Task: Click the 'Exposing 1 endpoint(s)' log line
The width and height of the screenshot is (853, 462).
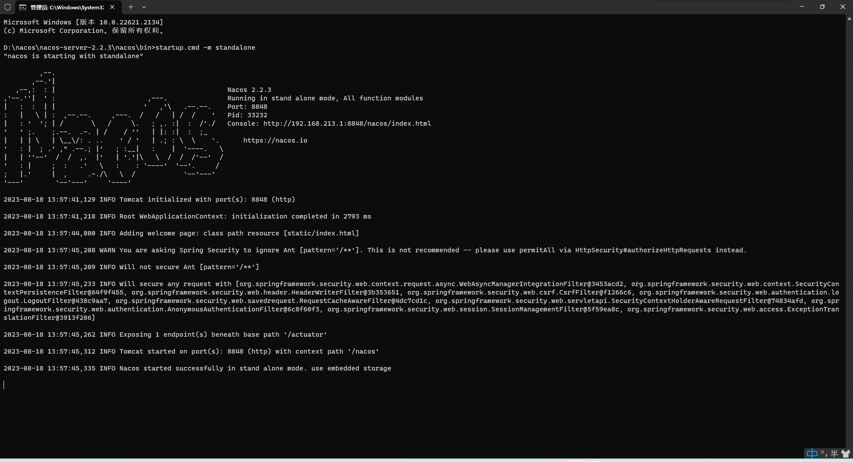Action: coord(165,335)
